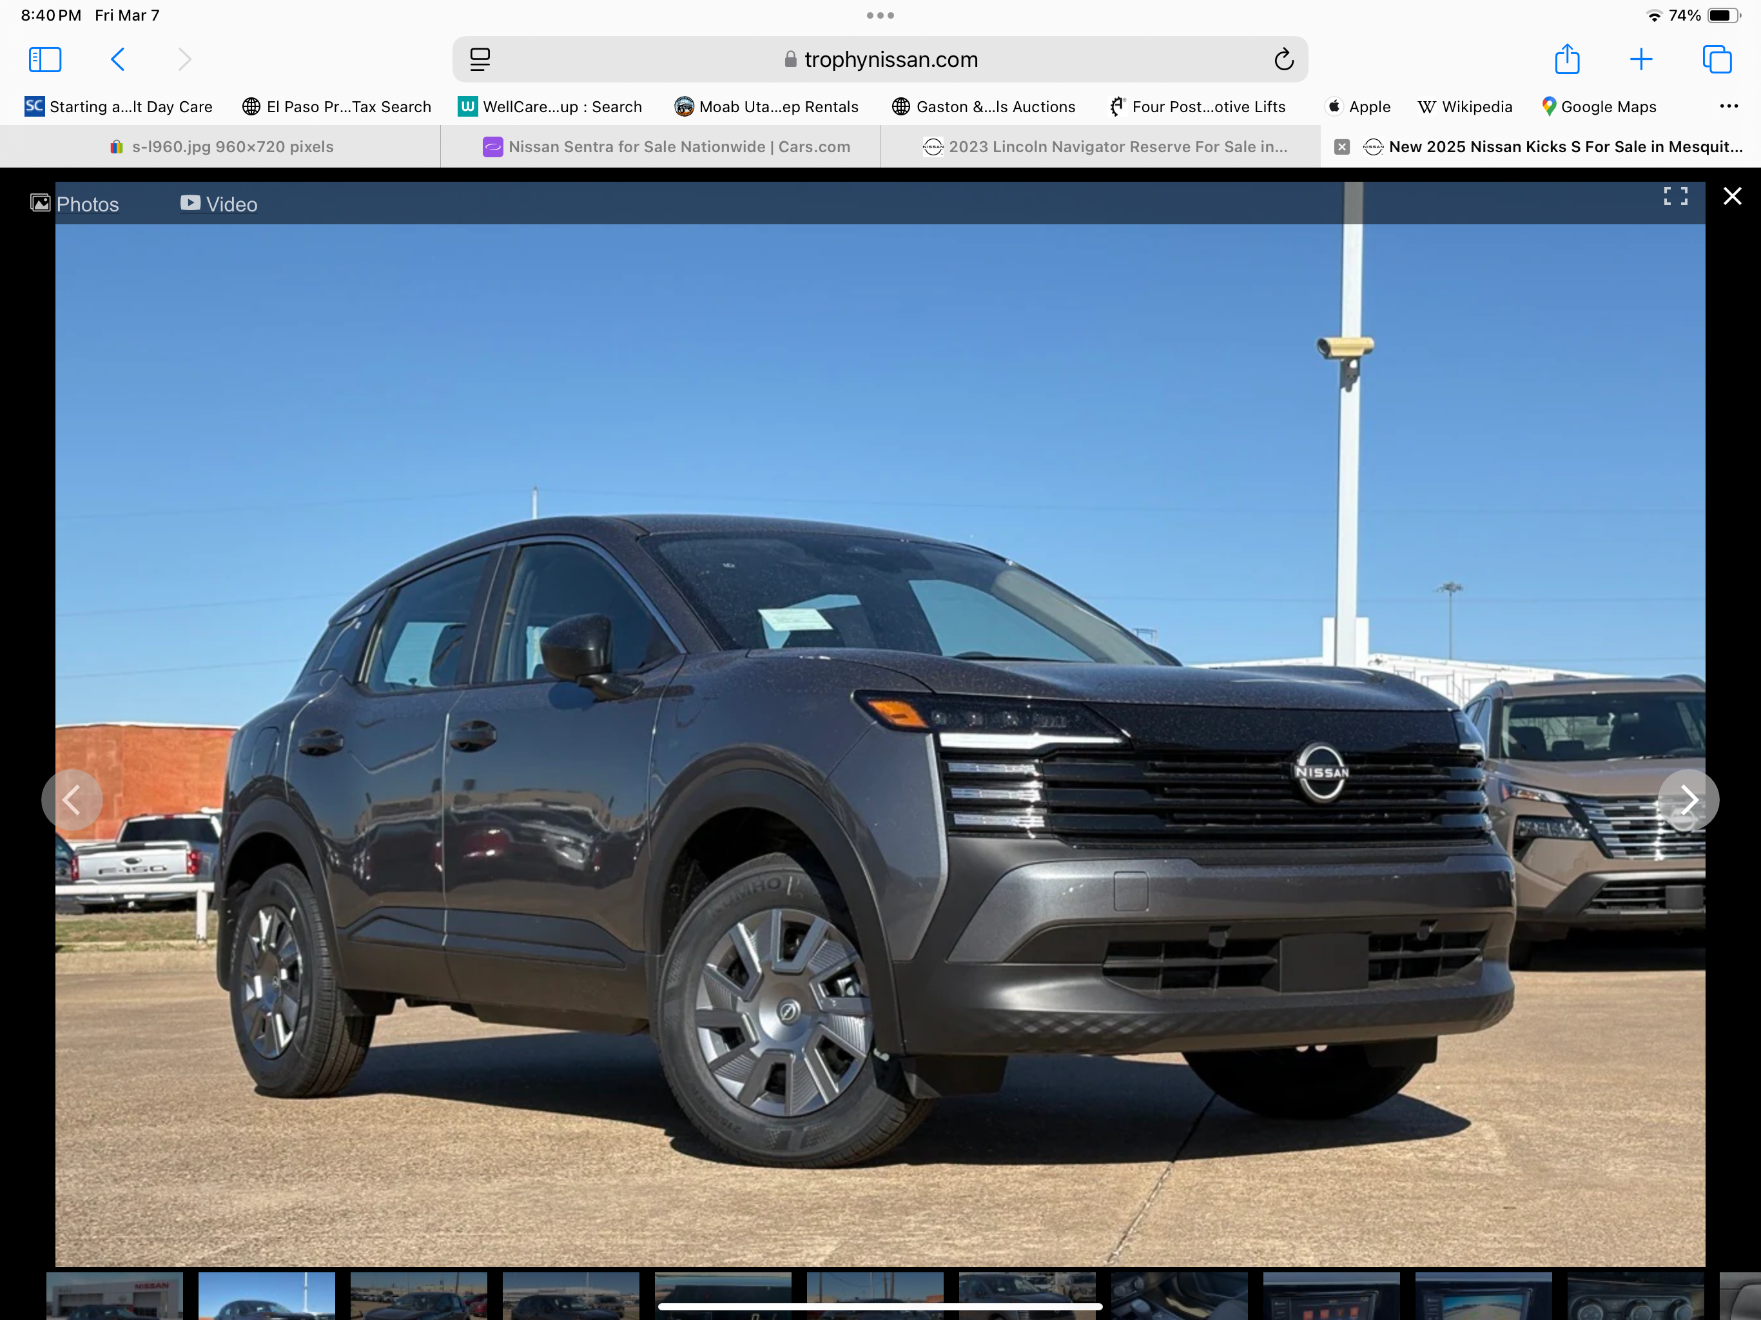Show more bookmarks with the ellipsis
1761x1320 pixels.
[1728, 107]
